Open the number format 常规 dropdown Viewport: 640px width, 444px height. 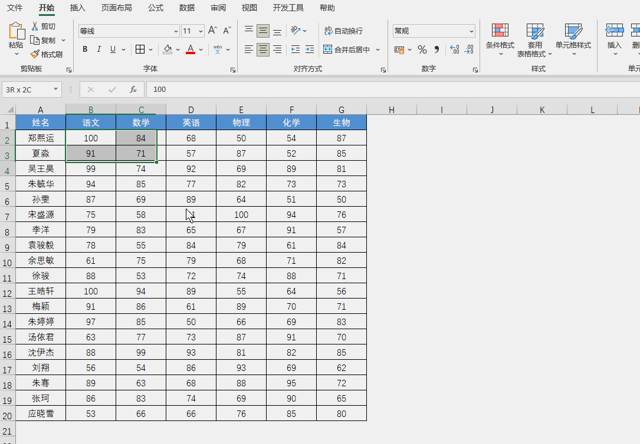click(471, 31)
